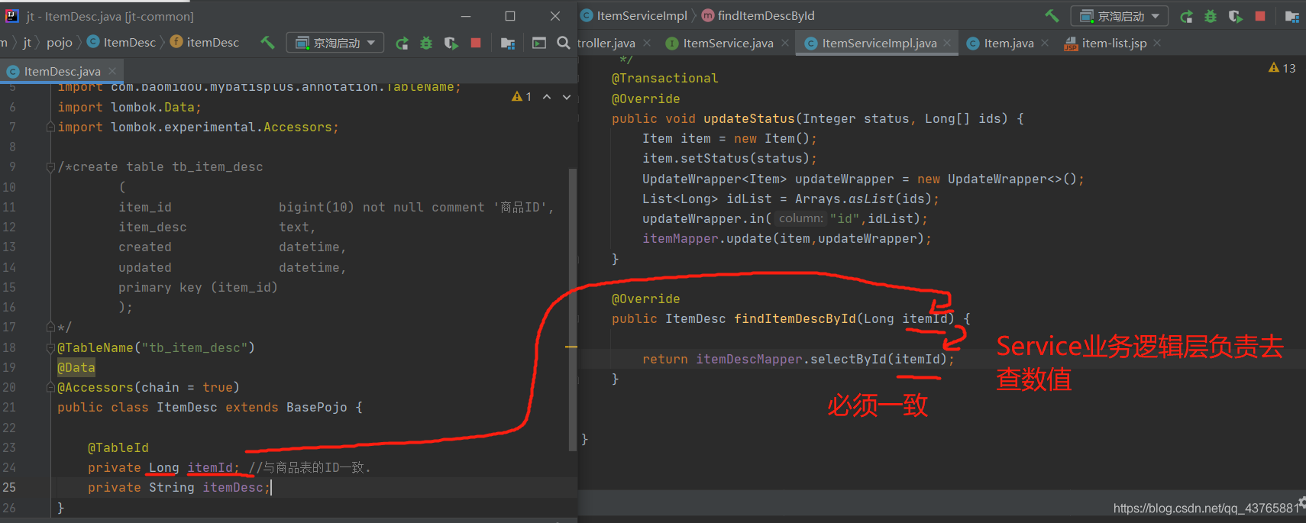Image resolution: width=1306 pixels, height=523 pixels.
Task: Click the Run Anything icon in the left window
Action: pos(539,44)
